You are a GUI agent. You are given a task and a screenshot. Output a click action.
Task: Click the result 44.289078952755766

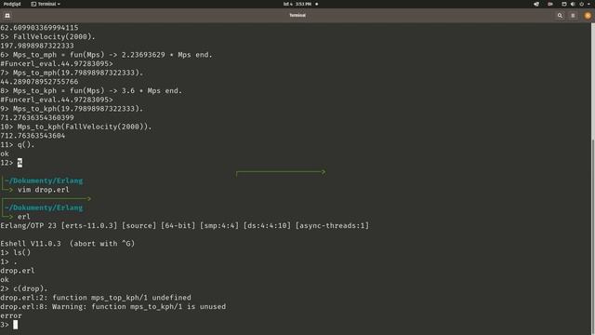(x=39, y=82)
